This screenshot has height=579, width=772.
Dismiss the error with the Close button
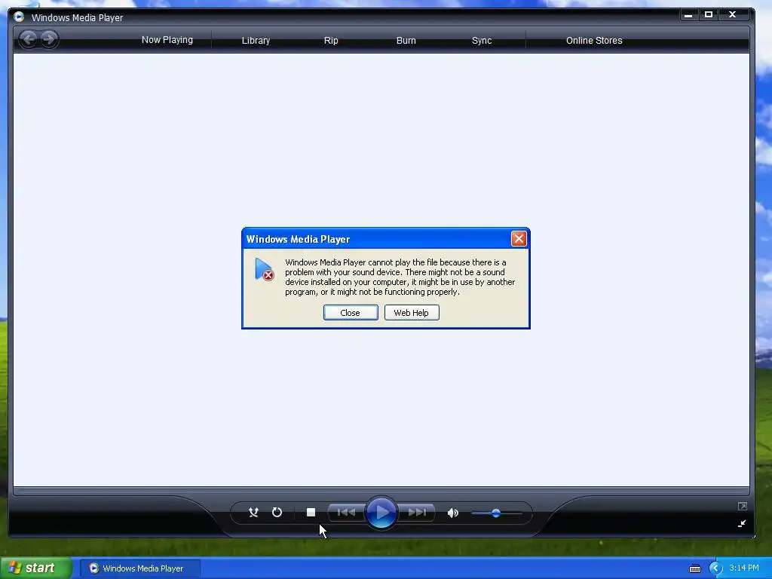pyautogui.click(x=351, y=313)
